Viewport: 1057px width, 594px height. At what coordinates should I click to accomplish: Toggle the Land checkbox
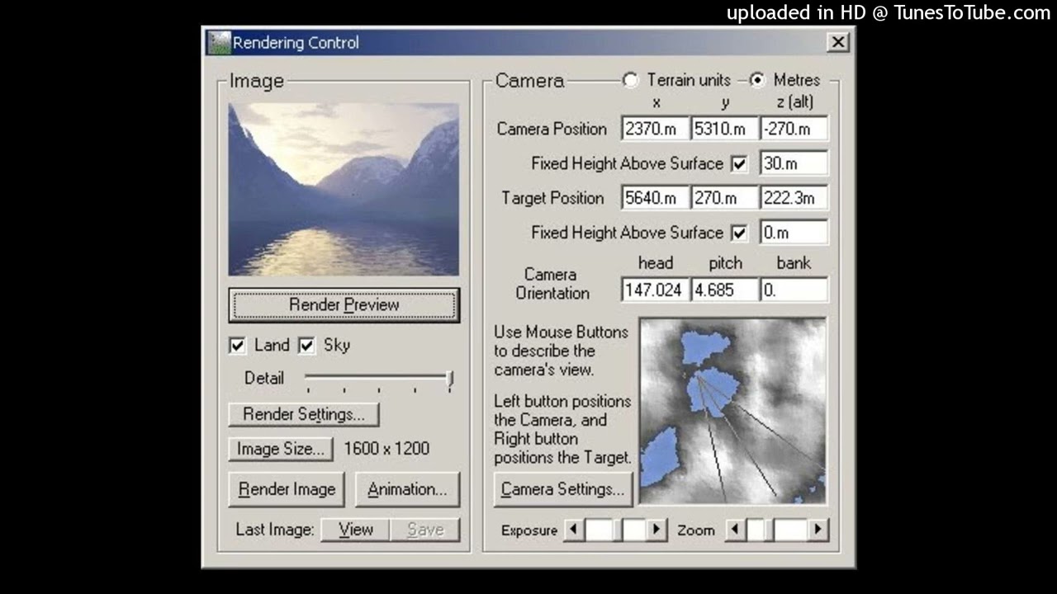[237, 346]
